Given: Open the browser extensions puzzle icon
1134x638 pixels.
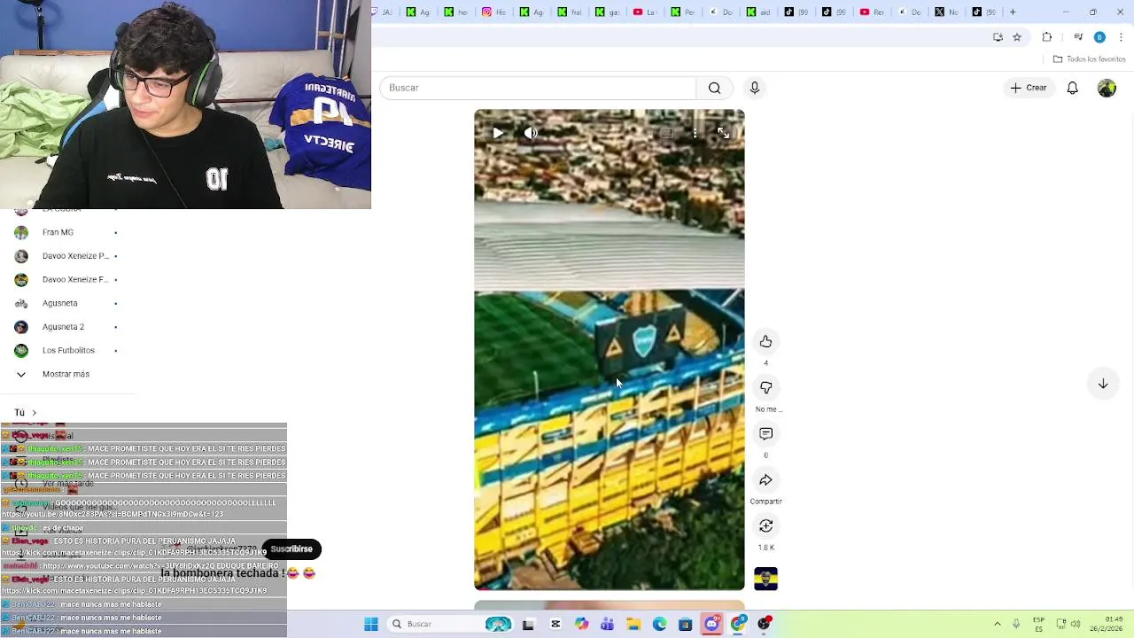Looking at the screenshot, I should point(1047,37).
